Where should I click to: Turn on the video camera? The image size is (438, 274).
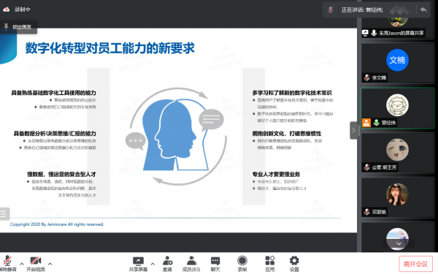(36, 261)
